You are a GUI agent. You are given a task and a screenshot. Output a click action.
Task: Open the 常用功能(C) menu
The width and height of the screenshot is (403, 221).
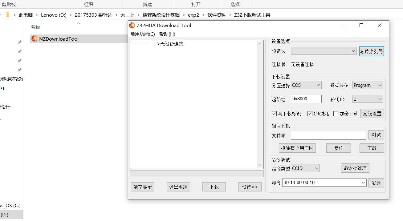143,34
